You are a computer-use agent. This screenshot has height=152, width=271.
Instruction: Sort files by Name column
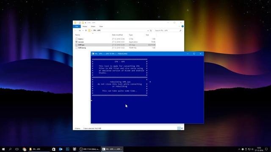tap(77, 35)
